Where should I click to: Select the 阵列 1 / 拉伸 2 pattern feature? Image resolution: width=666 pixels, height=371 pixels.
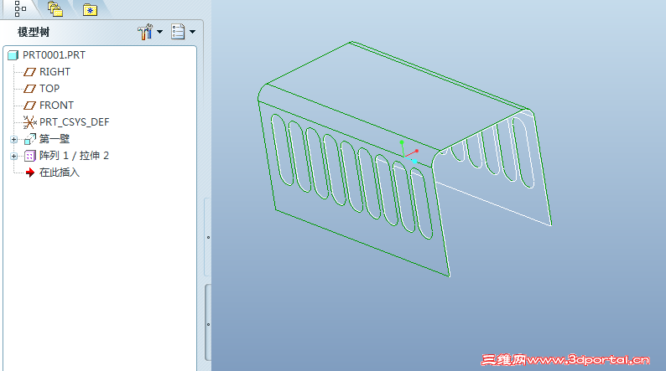pos(74,156)
